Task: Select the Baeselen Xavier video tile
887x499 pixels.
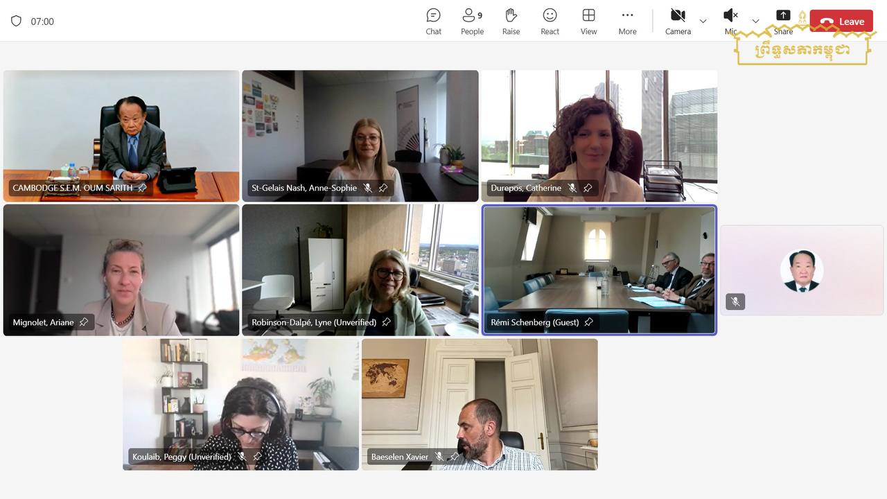Action: tap(479, 404)
